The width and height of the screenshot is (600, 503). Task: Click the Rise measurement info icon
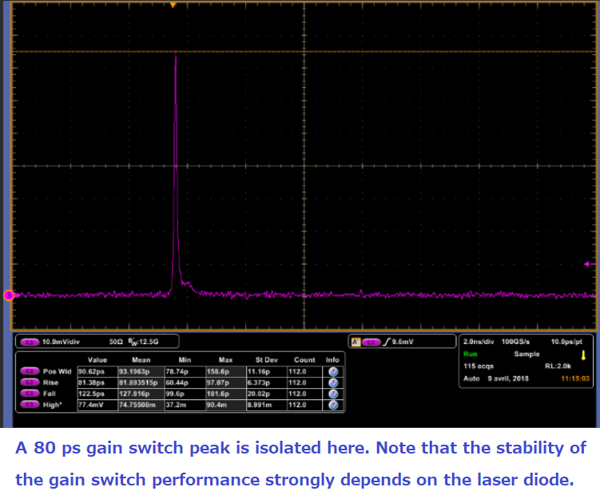pyautogui.click(x=332, y=382)
